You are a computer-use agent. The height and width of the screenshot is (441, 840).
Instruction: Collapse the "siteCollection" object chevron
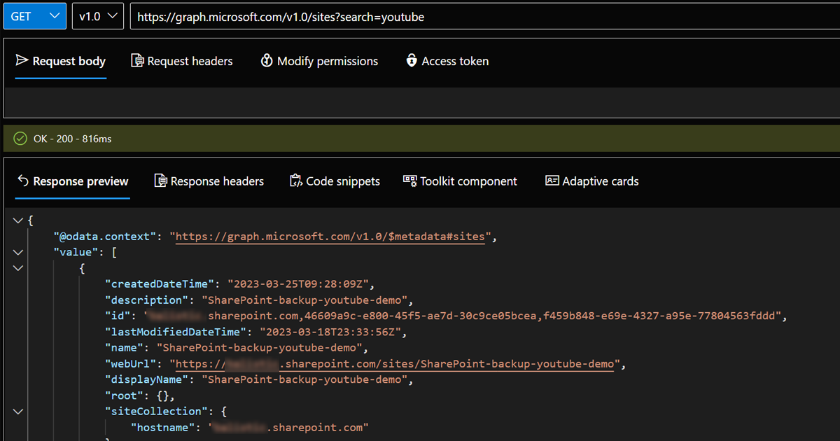click(18, 412)
